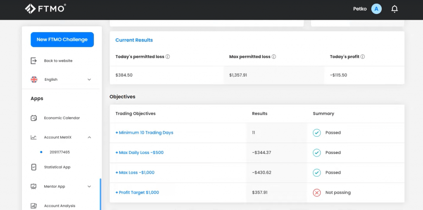
Task: Click the Account Analysis icon
Action: click(34, 206)
